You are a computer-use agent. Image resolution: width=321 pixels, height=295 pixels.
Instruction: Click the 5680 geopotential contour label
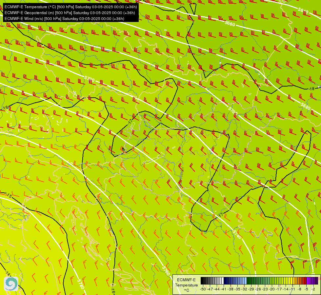[x=306, y=106]
